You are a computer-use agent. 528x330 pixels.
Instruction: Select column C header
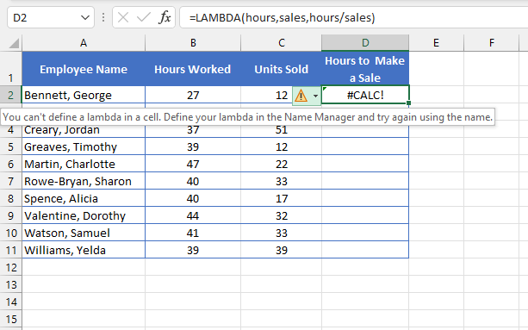coord(281,43)
